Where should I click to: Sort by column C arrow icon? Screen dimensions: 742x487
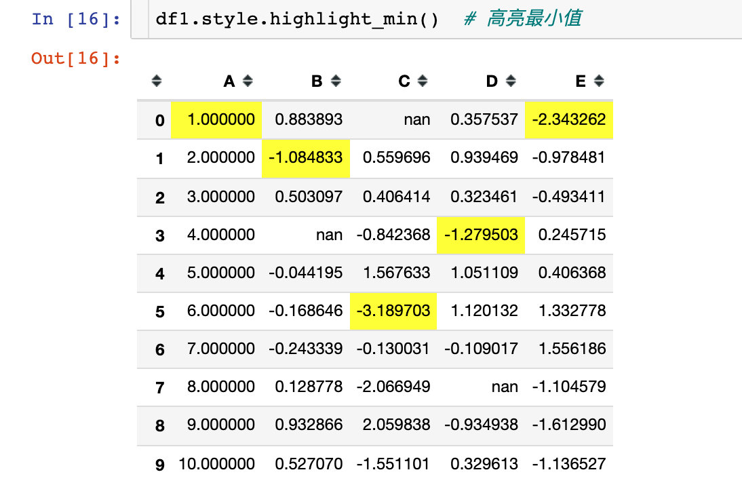coord(423,81)
